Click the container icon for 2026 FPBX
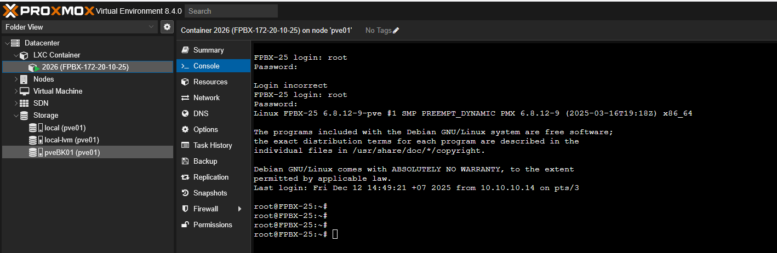This screenshot has height=253, width=777. 33,67
